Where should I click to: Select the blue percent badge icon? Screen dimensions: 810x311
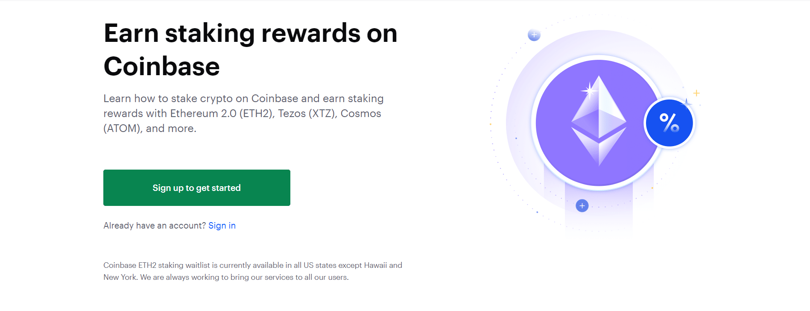669,123
